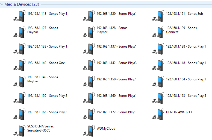Screen dimensions: 212x140
Task: Select the label "192.168.1.172 - Sonos Play:1"
Action: click(117, 112)
